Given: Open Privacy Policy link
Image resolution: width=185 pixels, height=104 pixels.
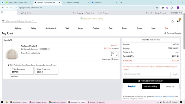Looking at the screenshot, I should coord(169,96).
